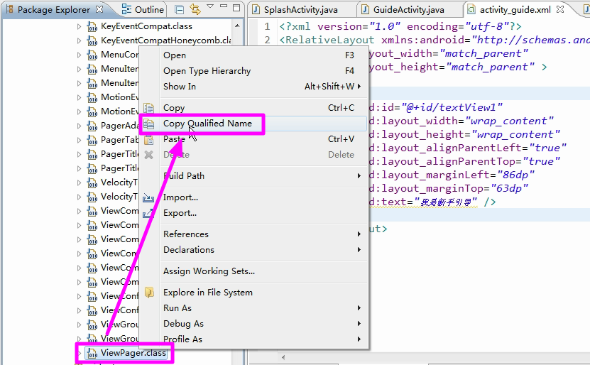Click the Explore in File System folder icon

coord(149,293)
